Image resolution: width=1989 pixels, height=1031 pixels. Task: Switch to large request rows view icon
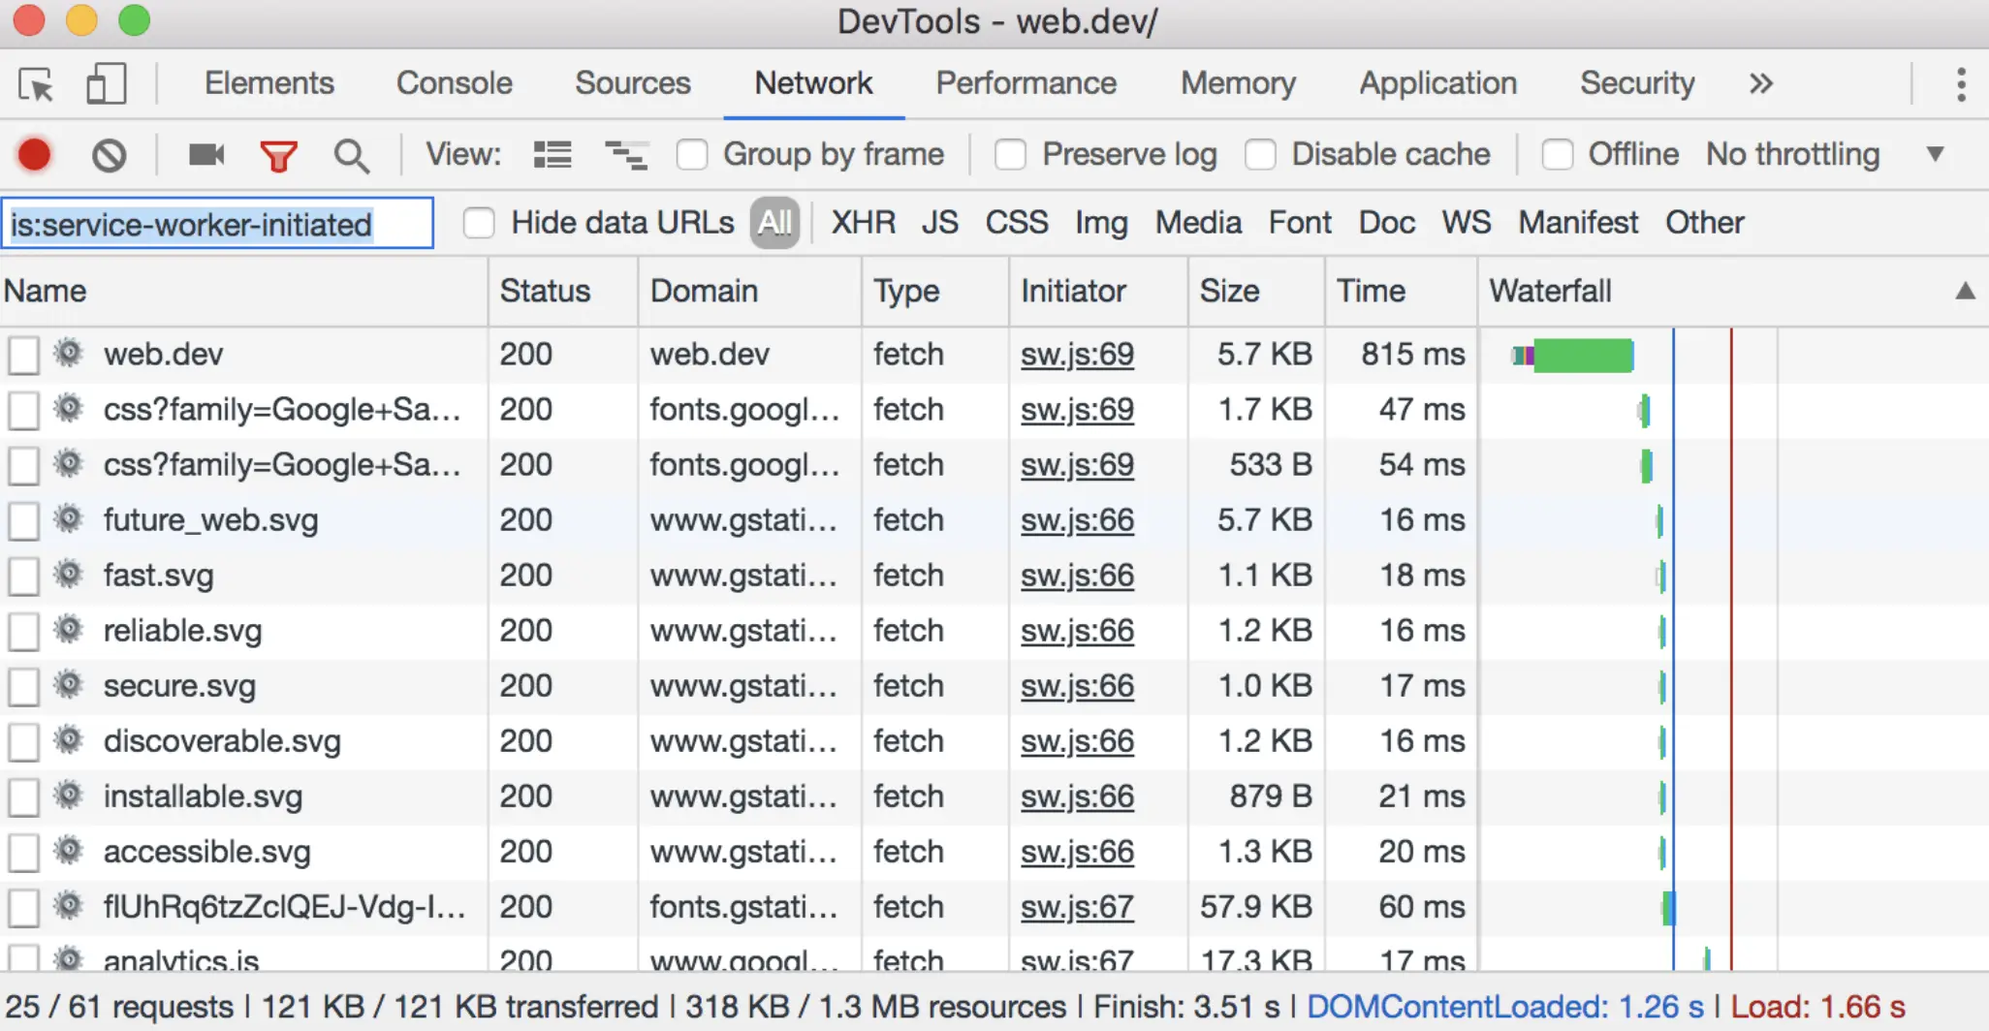552,155
